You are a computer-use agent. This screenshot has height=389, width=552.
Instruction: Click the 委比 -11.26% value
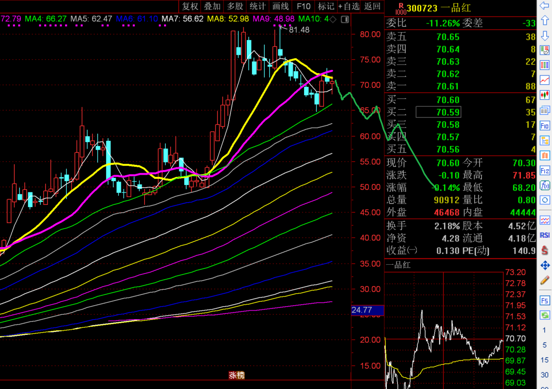(x=443, y=23)
